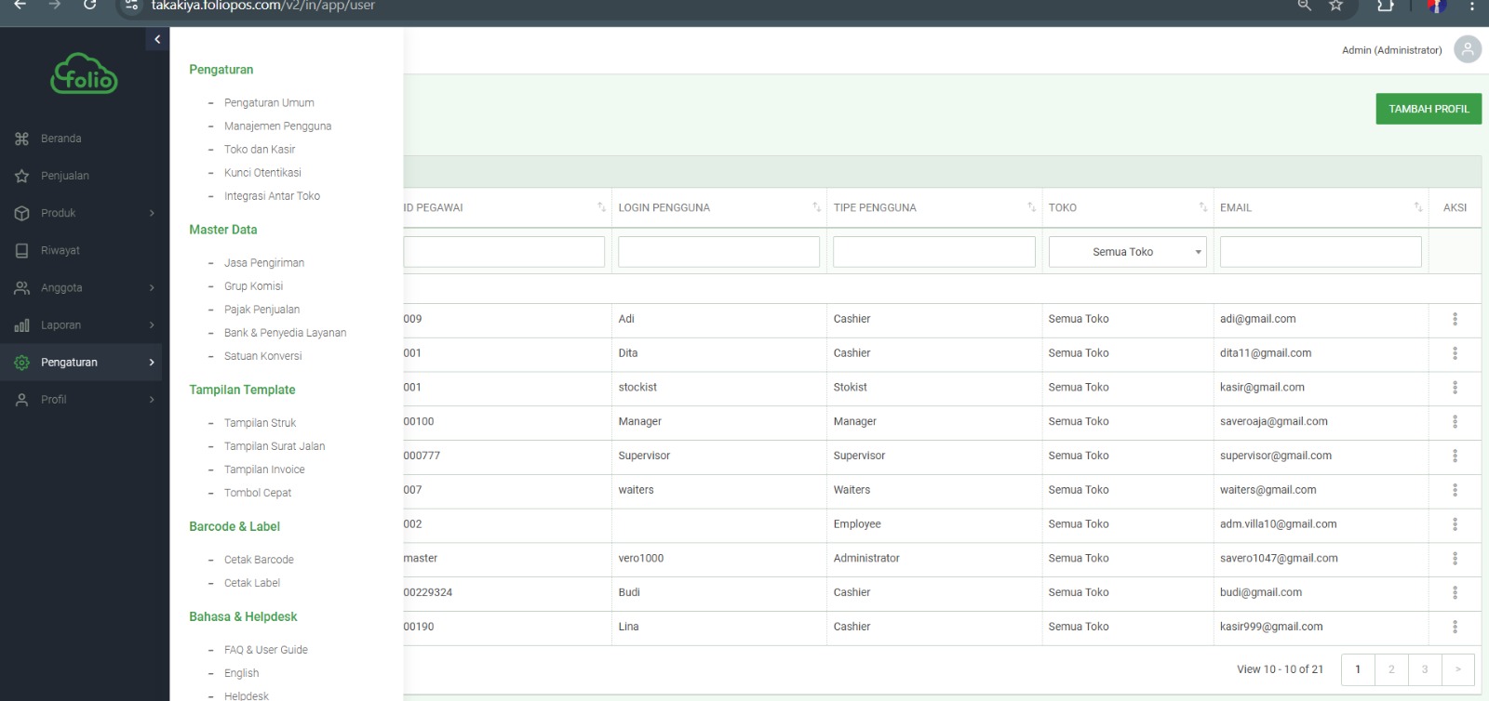Open the action menu for Adi's row
Image resolution: width=1489 pixels, height=701 pixels.
click(x=1455, y=319)
